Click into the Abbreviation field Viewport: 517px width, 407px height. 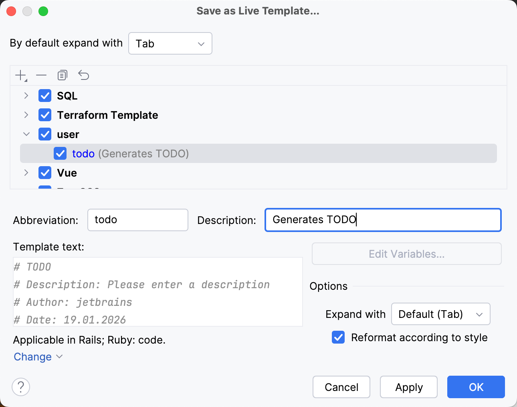(137, 220)
